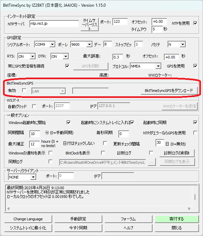
Task: Enable the NTPを使用 checkbox
Action: (x=195, y=23)
